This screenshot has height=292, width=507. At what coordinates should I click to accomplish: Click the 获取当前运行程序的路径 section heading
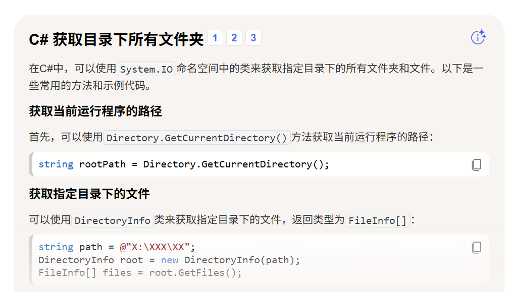click(95, 111)
